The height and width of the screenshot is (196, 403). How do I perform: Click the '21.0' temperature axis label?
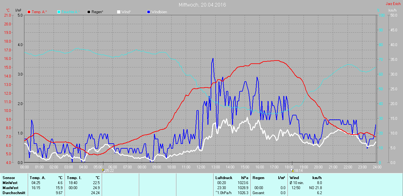[8, 15]
